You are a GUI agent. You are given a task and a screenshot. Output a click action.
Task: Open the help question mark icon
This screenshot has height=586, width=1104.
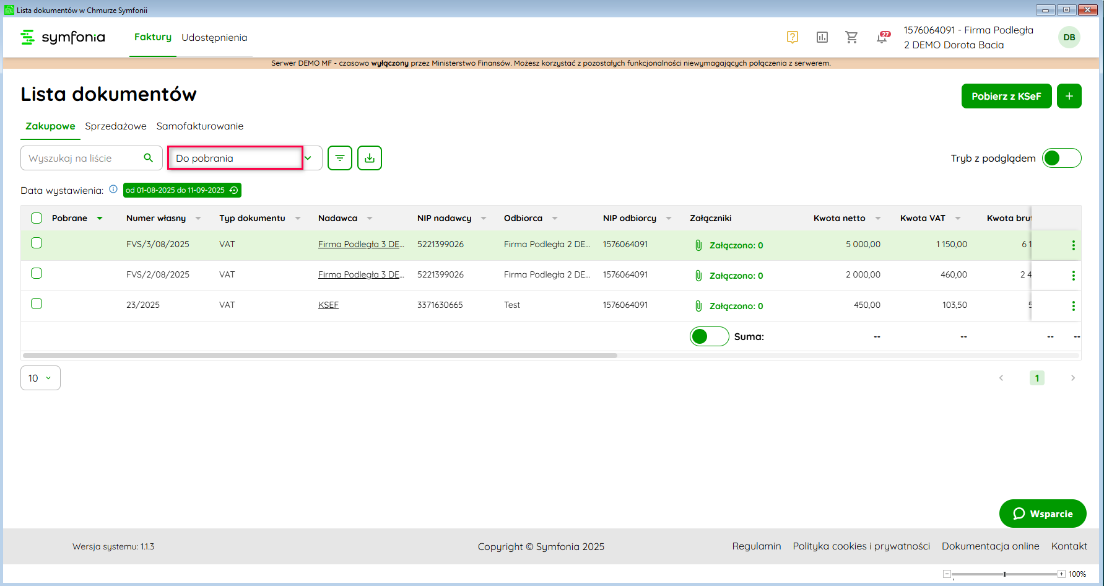coord(792,37)
